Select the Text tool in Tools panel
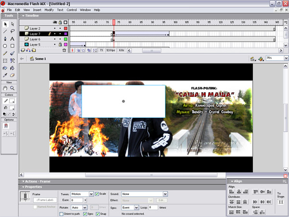Image resolution: width=289 pixels, height=217 pixels. click(13, 39)
